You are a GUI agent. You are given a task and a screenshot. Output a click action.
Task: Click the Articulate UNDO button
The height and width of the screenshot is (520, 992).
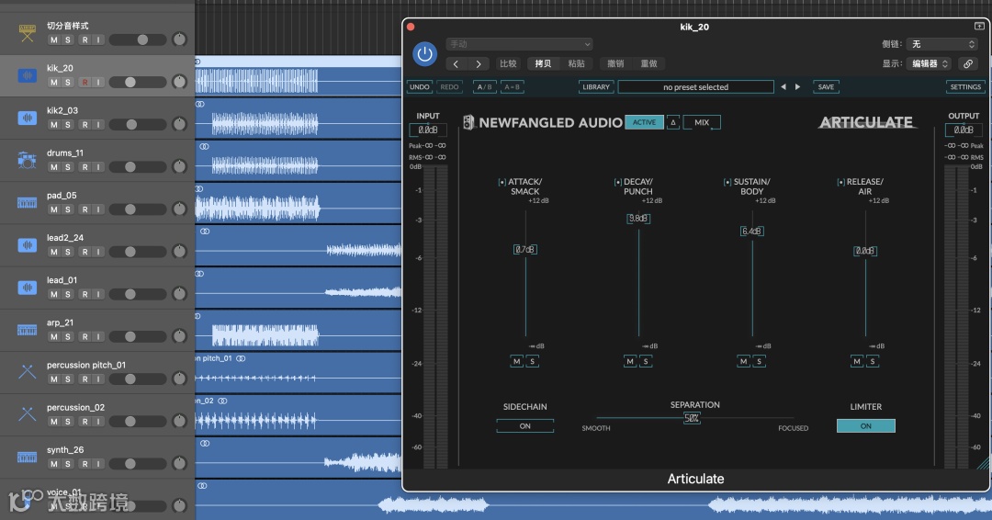pos(420,87)
